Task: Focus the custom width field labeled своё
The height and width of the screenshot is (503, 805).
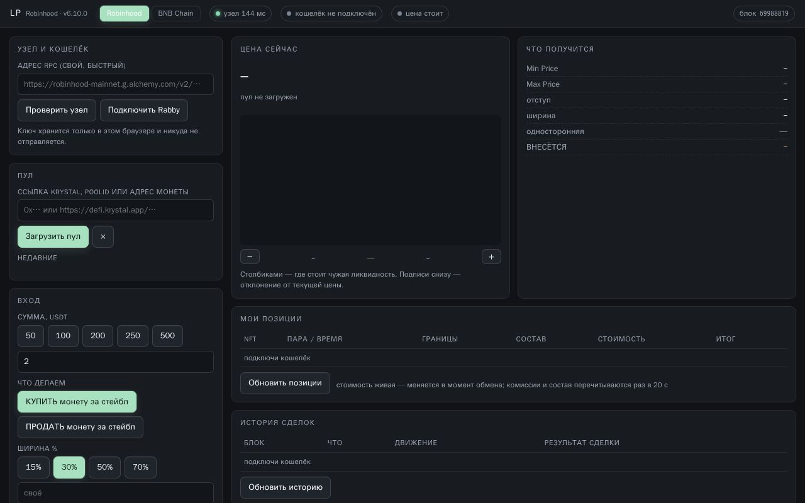Action: pos(116,493)
